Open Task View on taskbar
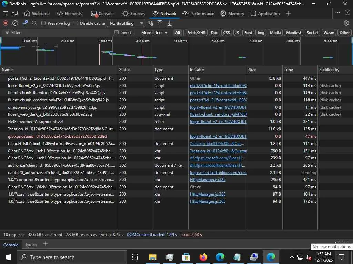Viewport: 353px width, 264px height. 135,257
